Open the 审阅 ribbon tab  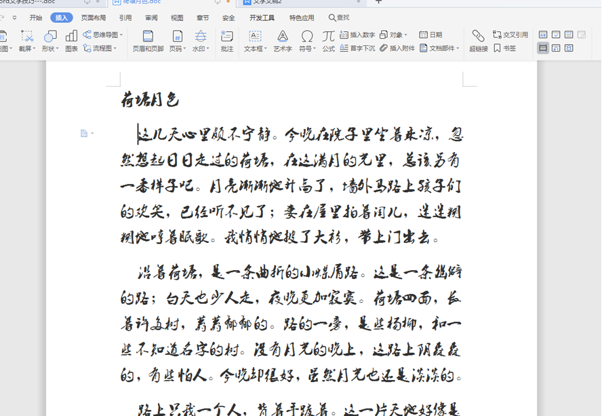click(x=151, y=18)
